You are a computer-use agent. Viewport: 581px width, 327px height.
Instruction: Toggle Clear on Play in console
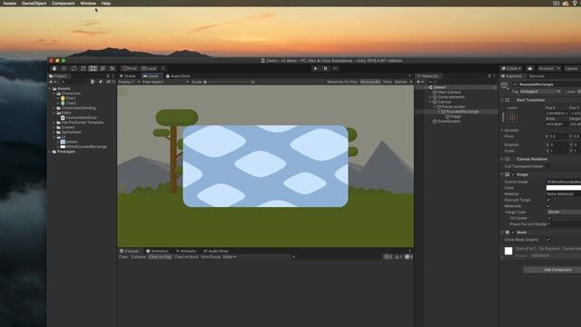point(160,256)
